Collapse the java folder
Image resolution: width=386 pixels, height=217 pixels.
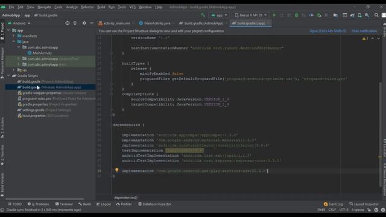(13, 42)
